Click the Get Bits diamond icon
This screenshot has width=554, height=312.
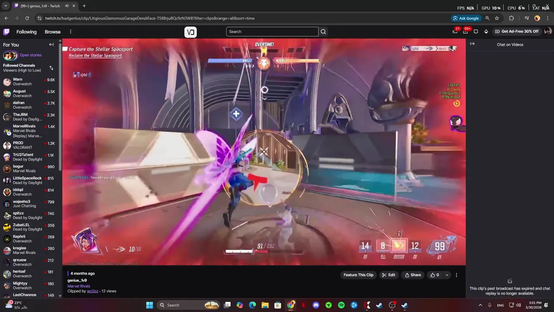(x=486, y=32)
